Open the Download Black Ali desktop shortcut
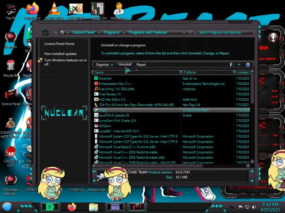The width and height of the screenshot is (285, 213). (x=11, y=185)
